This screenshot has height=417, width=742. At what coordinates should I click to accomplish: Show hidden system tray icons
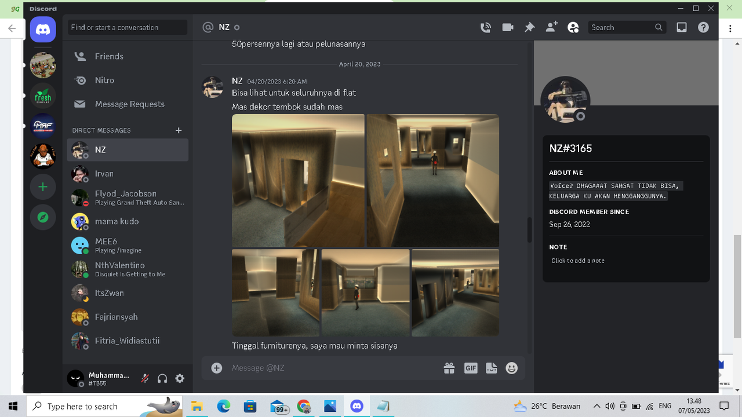click(x=596, y=406)
